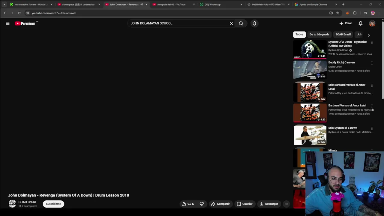This screenshot has width=384, height=216.
Task: Subscribe with the Suscribirme button
Action: click(x=53, y=204)
